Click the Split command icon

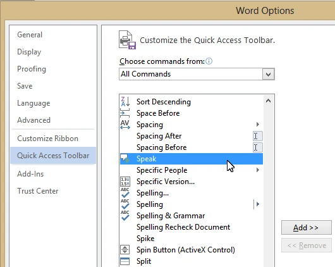(x=125, y=261)
